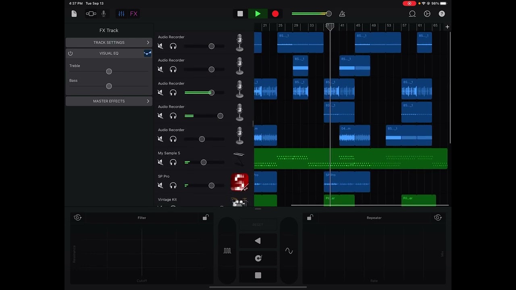The height and width of the screenshot is (290, 516).
Task: Adjust the SP Pro volume slider
Action: point(204,186)
